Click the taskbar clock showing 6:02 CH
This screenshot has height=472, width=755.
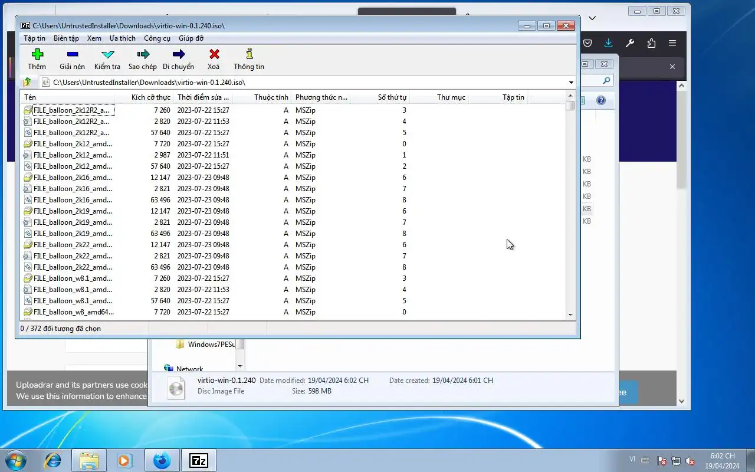[723, 456]
